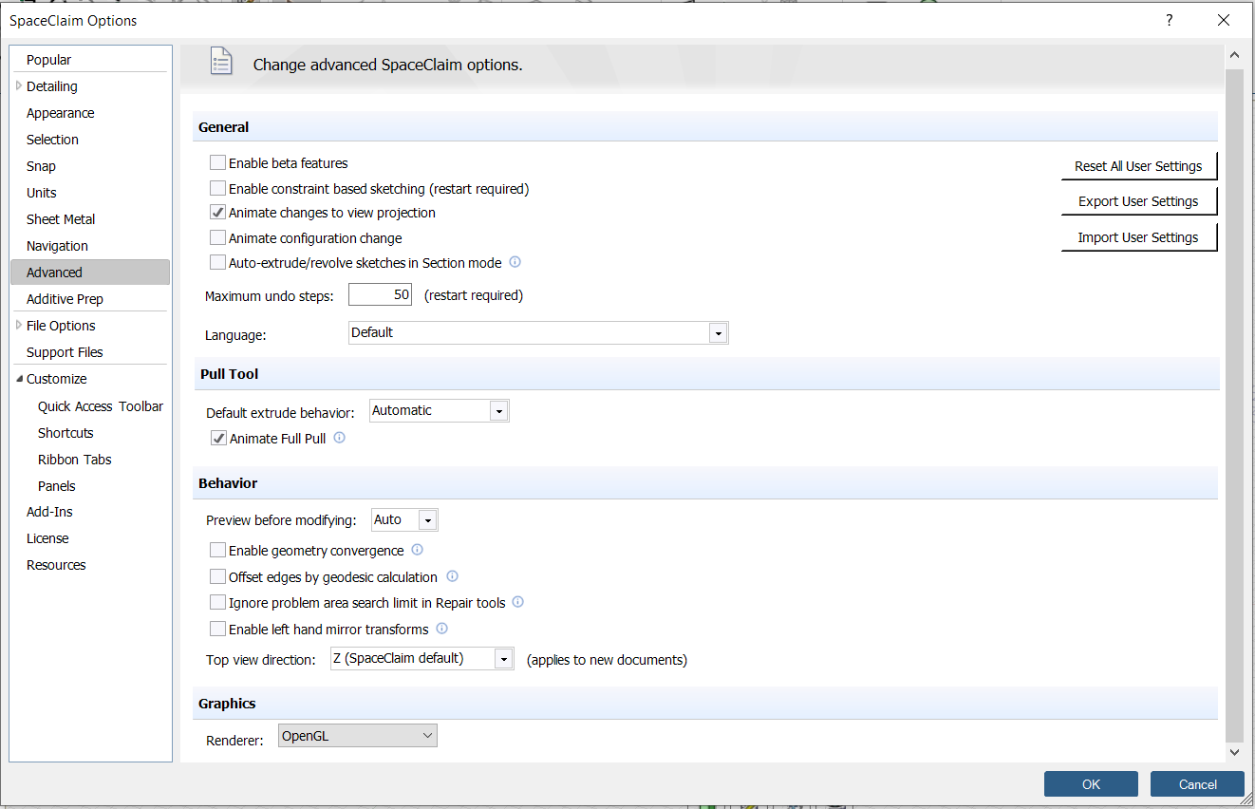Uncheck Animate changes to view projection
This screenshot has width=1255, height=809.
tap(218, 213)
